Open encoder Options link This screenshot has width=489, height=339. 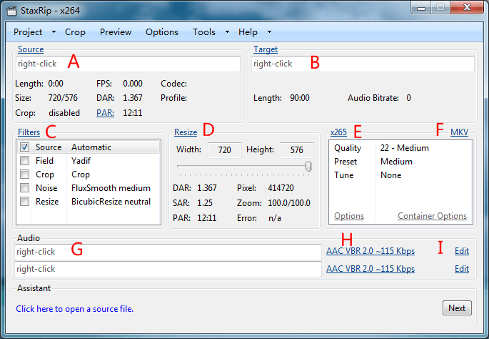(349, 216)
